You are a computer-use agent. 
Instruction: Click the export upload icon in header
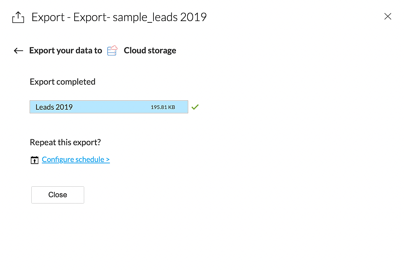(18, 17)
